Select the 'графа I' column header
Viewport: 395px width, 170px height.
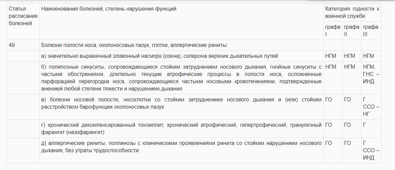(333, 31)
